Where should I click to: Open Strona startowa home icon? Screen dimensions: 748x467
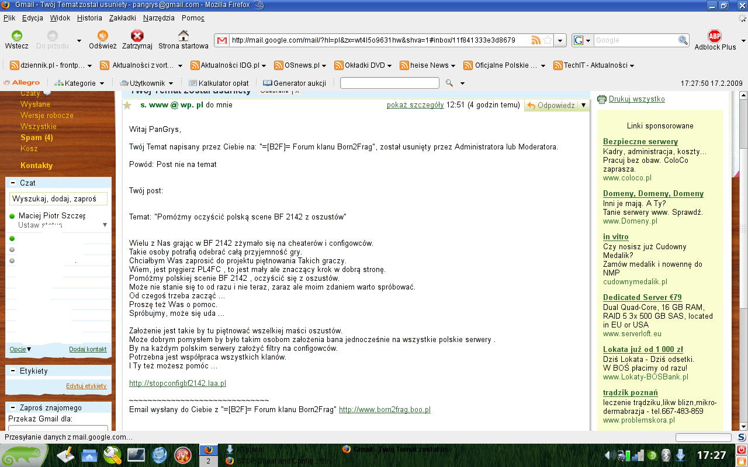click(x=183, y=36)
